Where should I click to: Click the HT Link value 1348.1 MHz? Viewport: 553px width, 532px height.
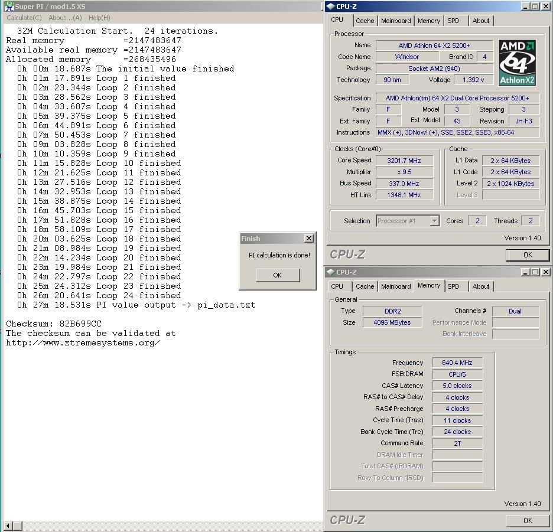coord(404,195)
